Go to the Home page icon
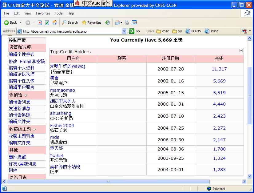 point(55,22)
